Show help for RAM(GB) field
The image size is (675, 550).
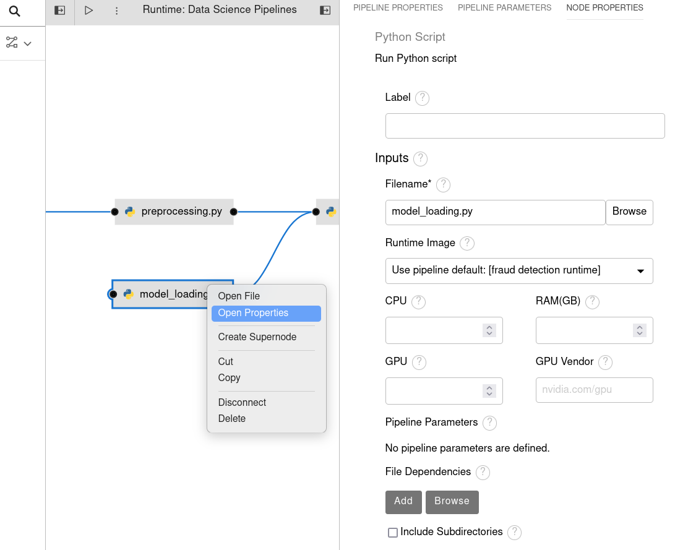(592, 302)
